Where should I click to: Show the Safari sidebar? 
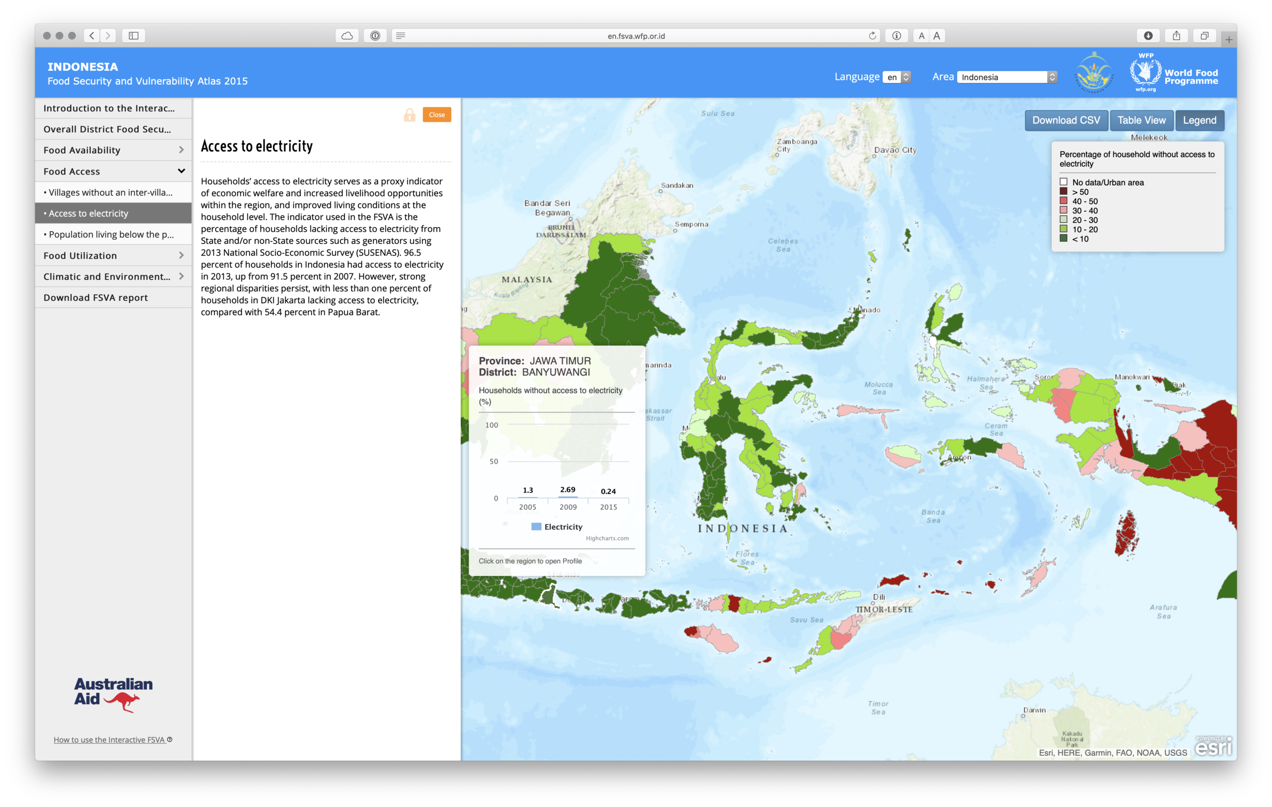point(134,36)
